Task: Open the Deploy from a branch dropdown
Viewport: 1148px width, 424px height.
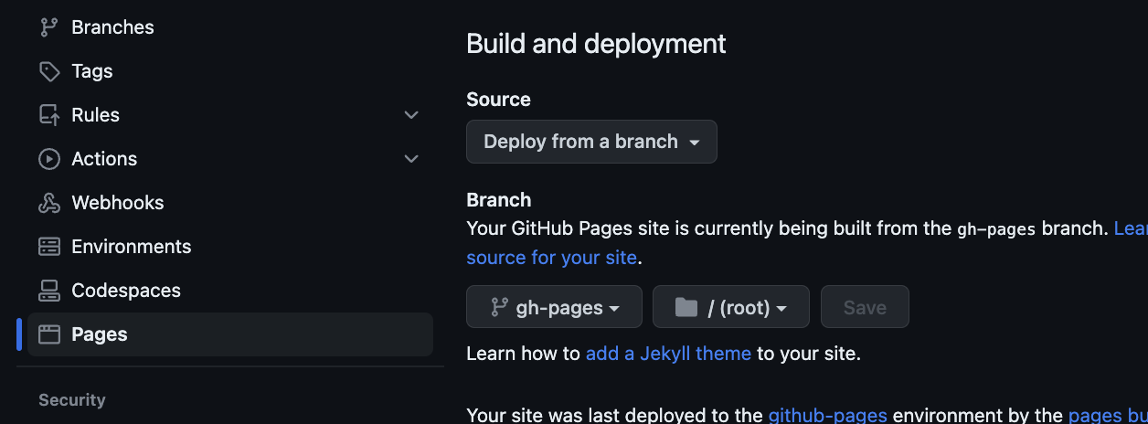Action: point(591,142)
